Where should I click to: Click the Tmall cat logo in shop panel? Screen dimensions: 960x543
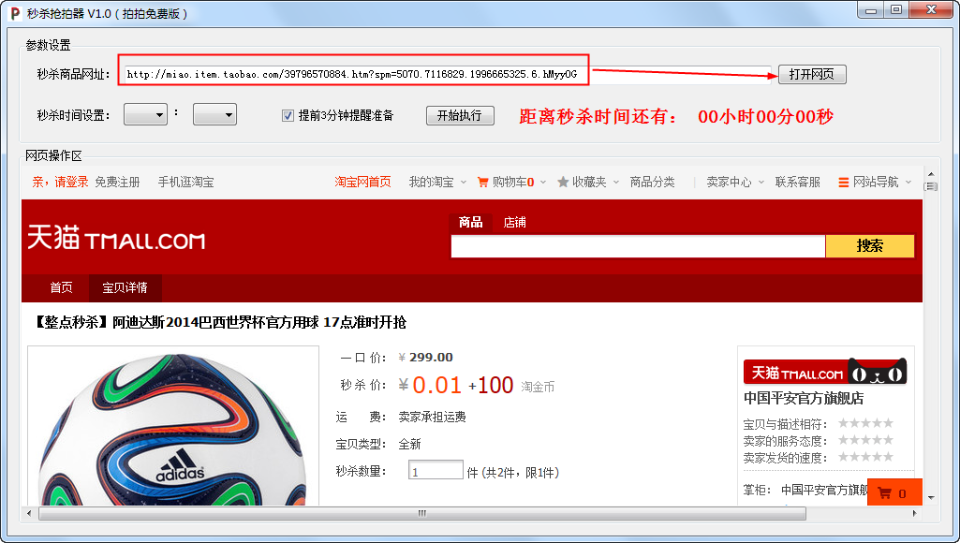click(x=825, y=372)
